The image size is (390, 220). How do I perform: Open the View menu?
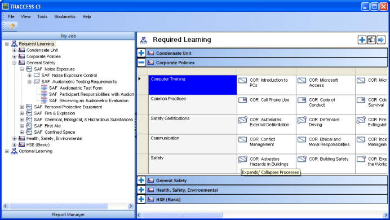25,17
